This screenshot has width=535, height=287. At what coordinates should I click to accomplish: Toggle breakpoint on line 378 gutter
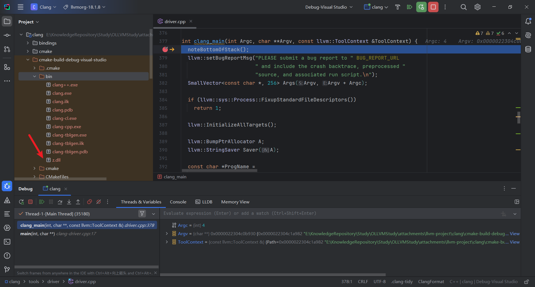coord(165,49)
